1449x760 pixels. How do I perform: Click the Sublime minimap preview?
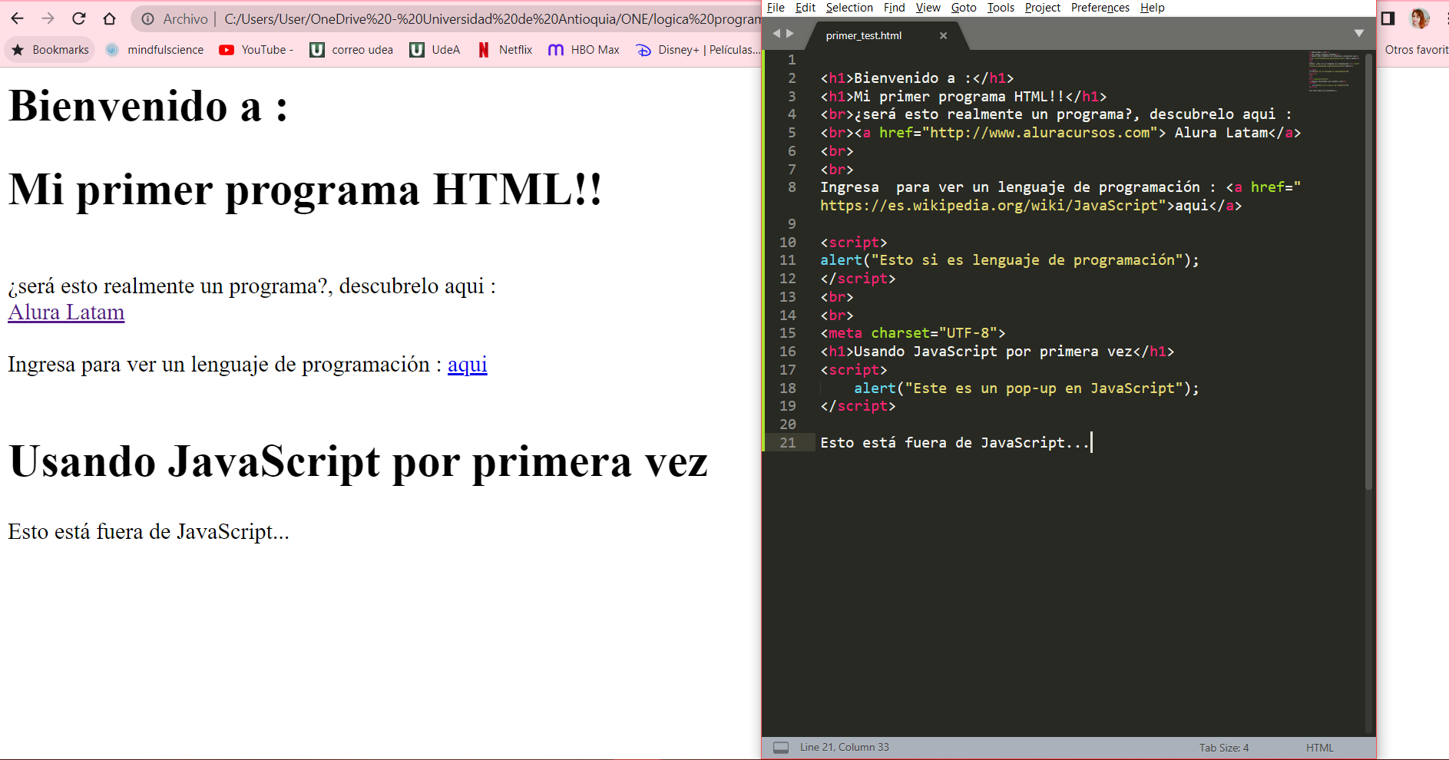tap(1335, 71)
